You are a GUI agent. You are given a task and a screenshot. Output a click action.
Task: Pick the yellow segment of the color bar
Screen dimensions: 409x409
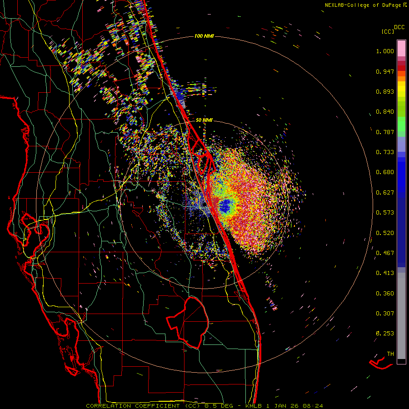point(401,89)
